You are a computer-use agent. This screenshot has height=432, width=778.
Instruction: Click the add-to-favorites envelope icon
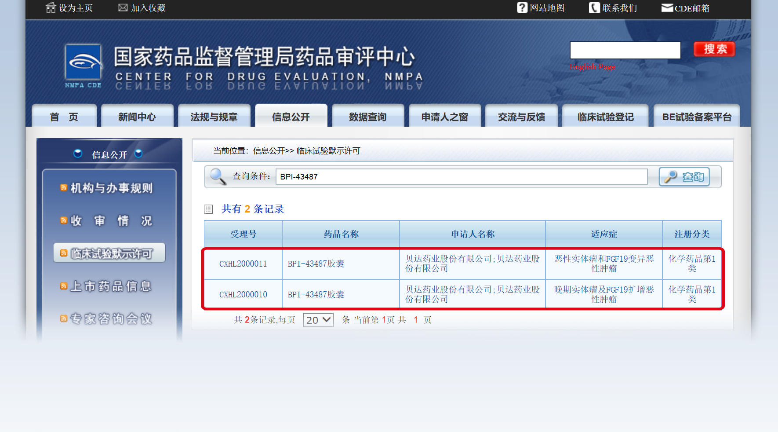click(x=123, y=7)
